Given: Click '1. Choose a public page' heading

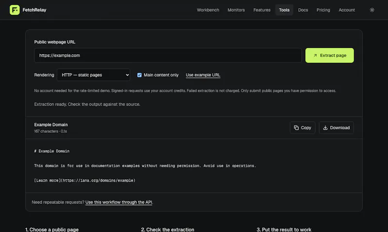Looking at the screenshot, I should click(52, 230).
